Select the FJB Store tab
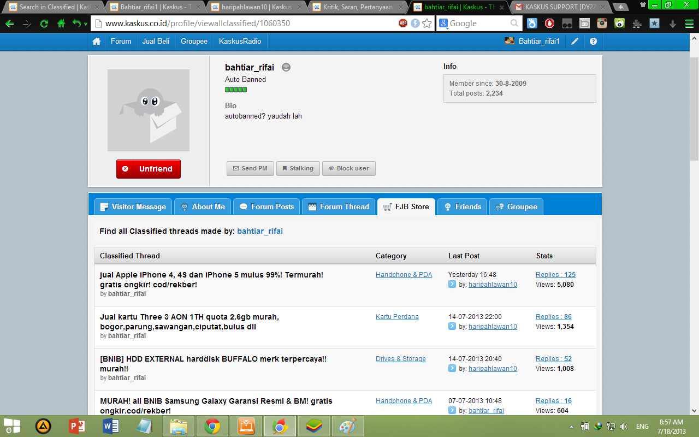The height and width of the screenshot is (437, 699). [x=406, y=207]
